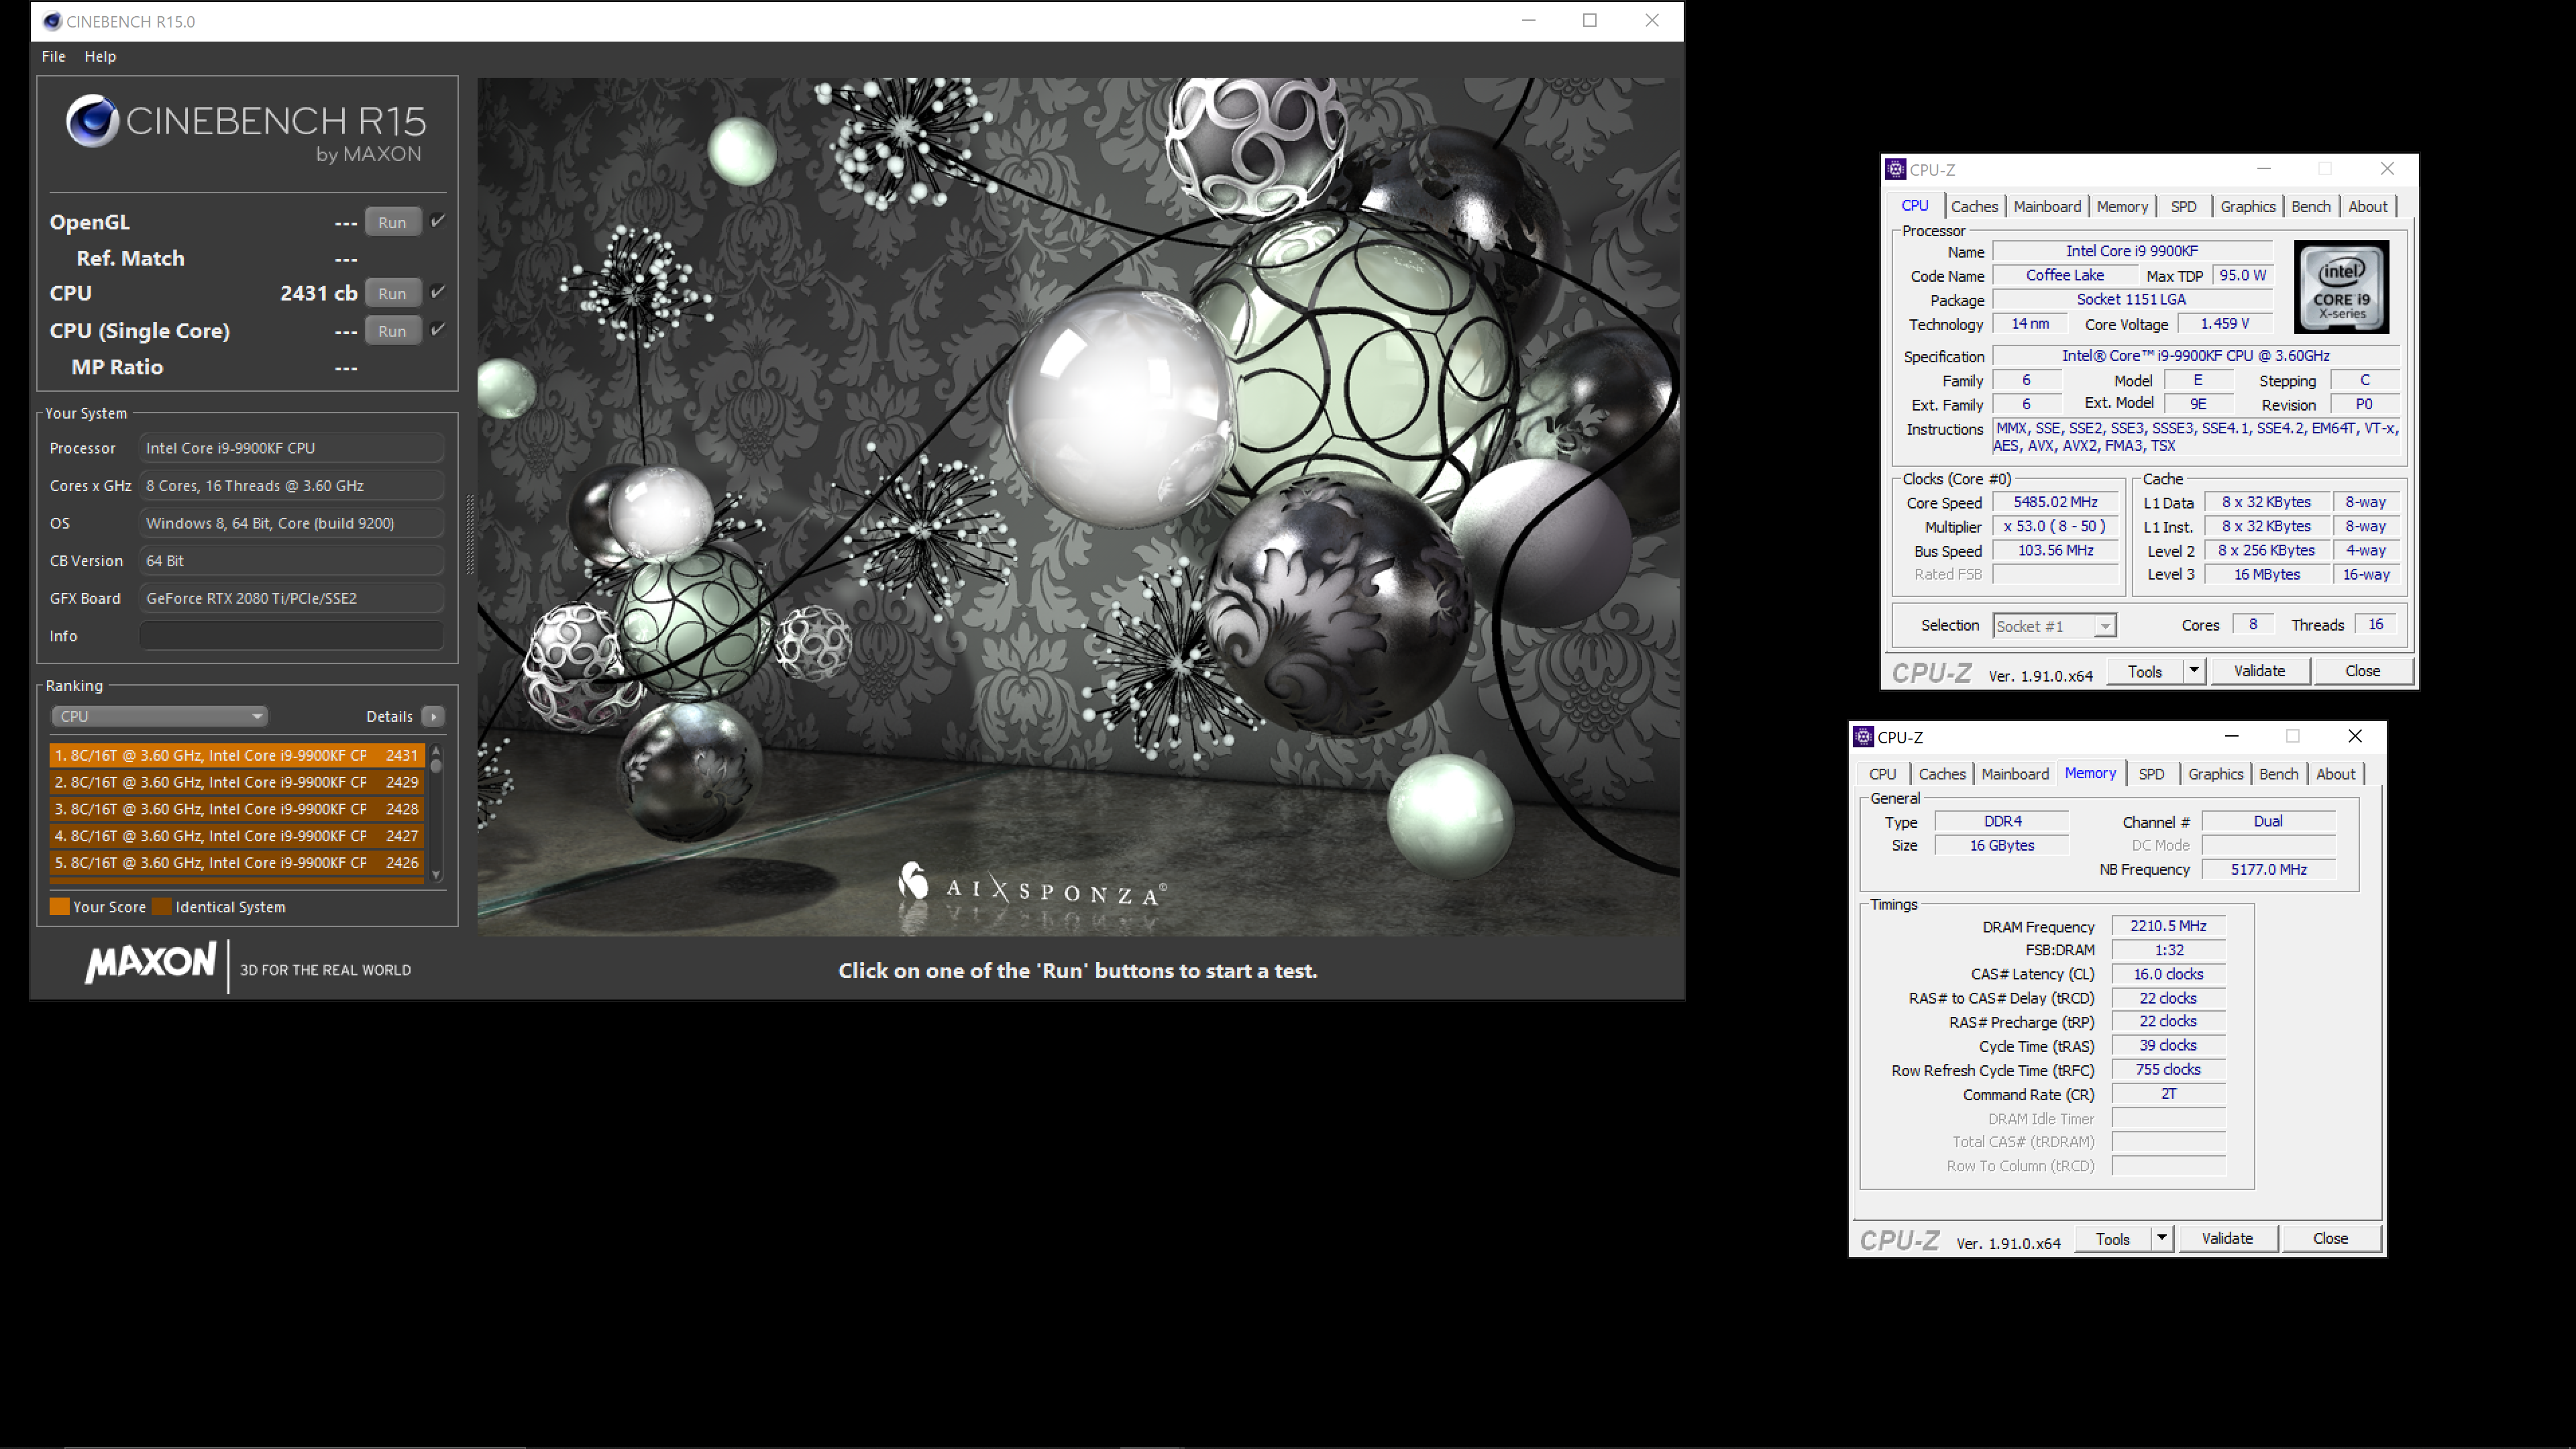Open the Socket #1 selection dropdown
2576x1449 pixels.
pos(2054,626)
